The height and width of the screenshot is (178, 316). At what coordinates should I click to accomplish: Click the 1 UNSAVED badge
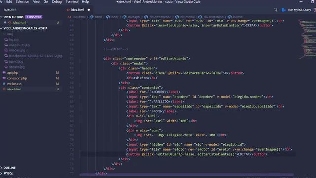(34, 17)
